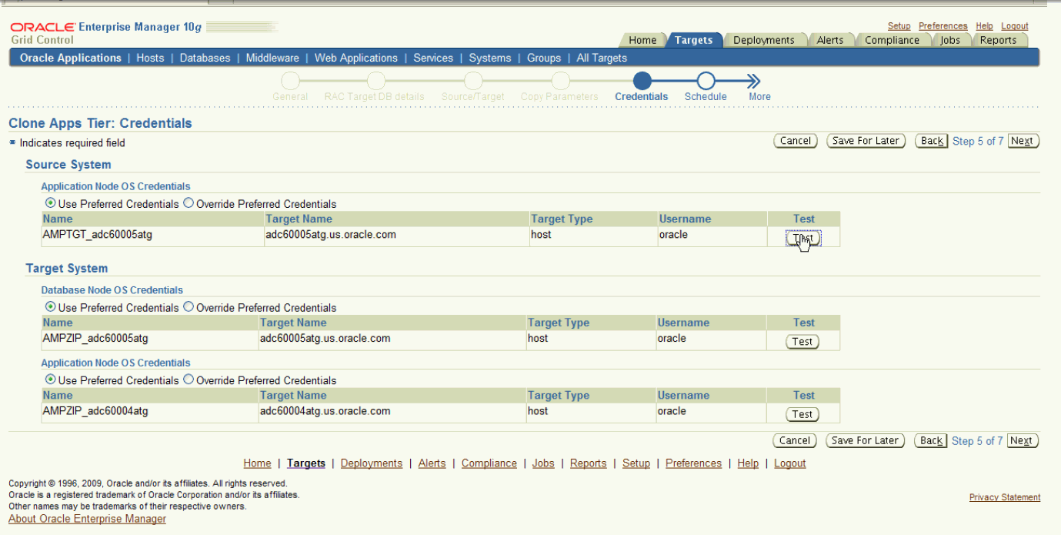Click the top Cancel button
Screen dimensions: 1061x535
[795, 141]
